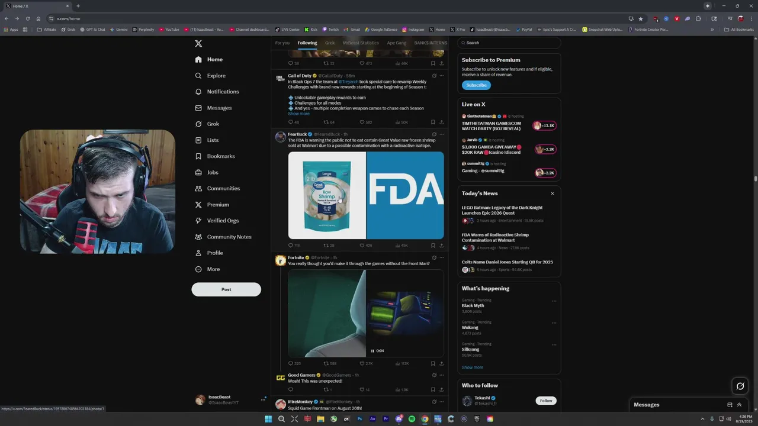
Task: Click the X logo in sidebar
Action: point(198,43)
